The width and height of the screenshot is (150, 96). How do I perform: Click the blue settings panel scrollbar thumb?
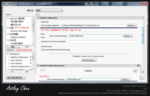point(143,35)
